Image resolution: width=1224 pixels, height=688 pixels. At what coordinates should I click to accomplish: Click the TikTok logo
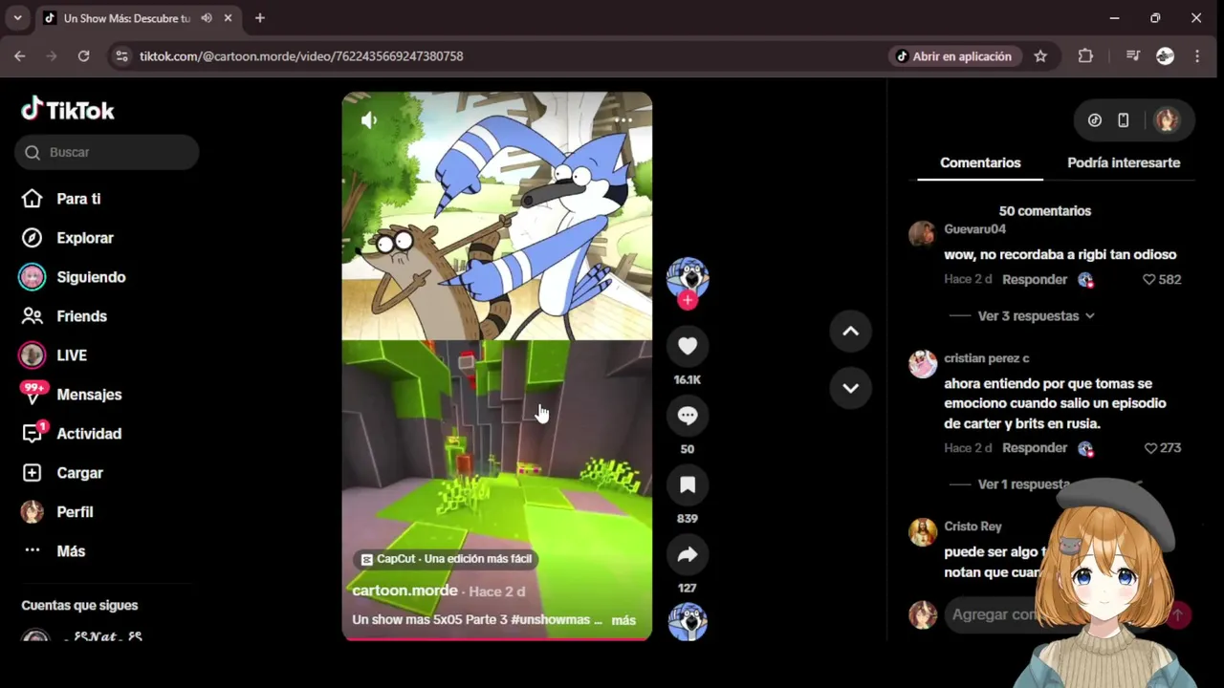(68, 110)
